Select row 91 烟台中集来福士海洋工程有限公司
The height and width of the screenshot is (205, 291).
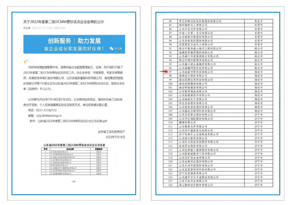point(200,48)
